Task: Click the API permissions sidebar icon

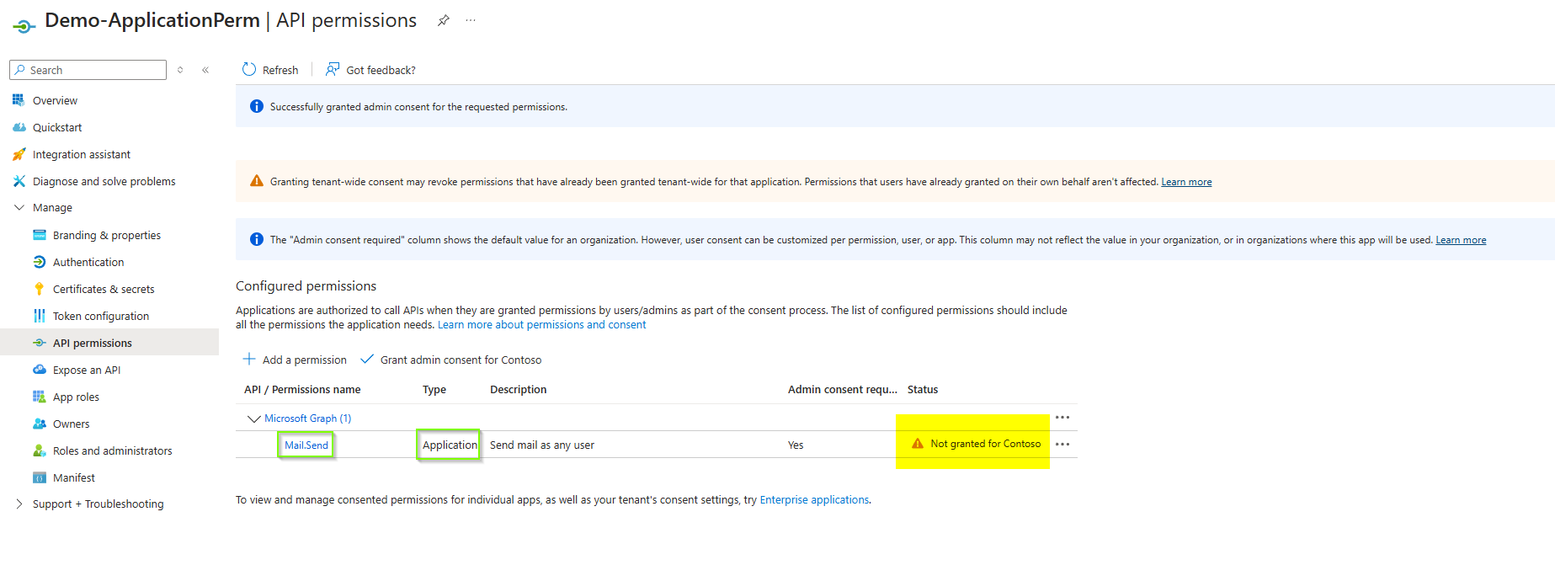Action: click(x=40, y=343)
